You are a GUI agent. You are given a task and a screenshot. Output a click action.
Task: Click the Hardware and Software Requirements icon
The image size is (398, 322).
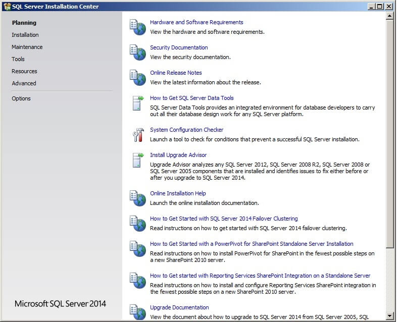[137, 27]
